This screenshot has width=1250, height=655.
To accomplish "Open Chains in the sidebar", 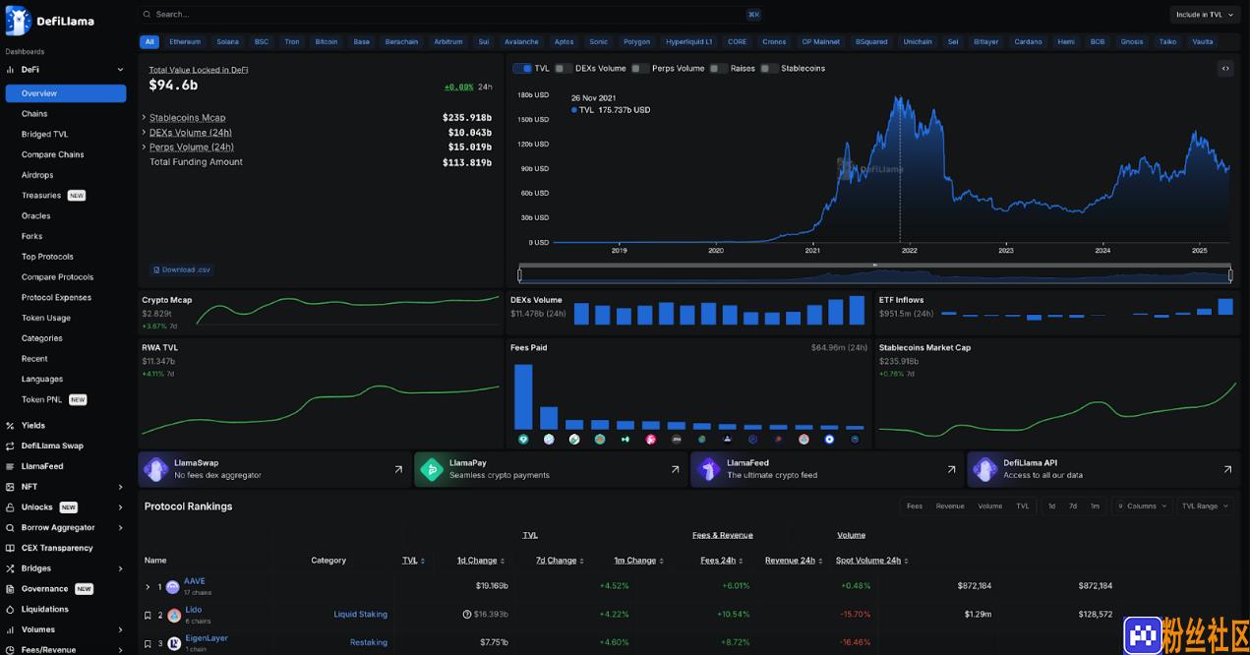I will tap(34, 114).
